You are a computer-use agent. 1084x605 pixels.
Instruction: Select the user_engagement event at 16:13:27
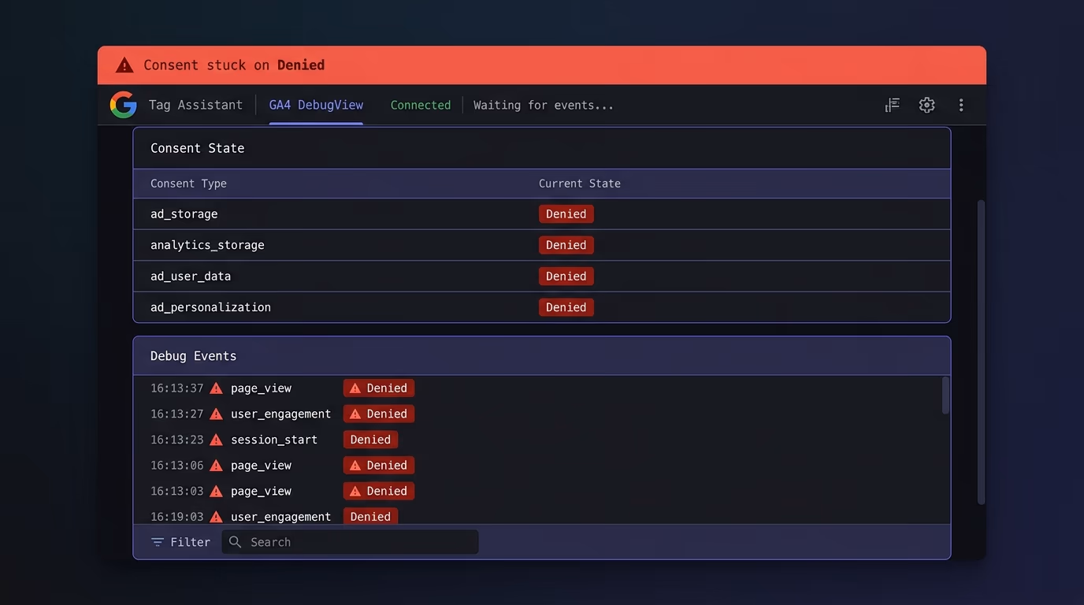click(x=280, y=414)
